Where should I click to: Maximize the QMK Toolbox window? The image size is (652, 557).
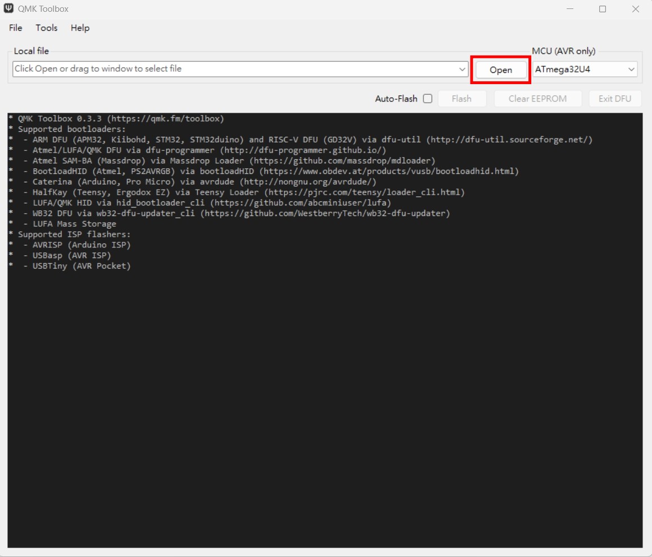point(603,9)
